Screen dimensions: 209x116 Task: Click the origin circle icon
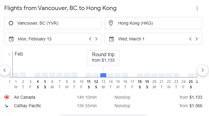coord(11,23)
